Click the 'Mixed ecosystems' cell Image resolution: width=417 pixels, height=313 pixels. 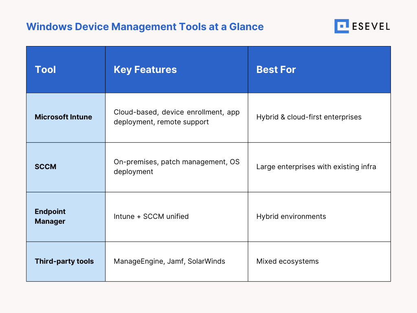click(x=319, y=261)
